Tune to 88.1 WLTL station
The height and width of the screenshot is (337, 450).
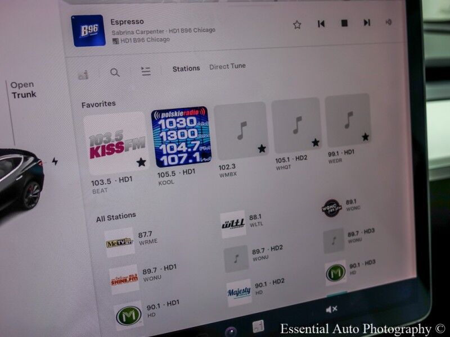(x=233, y=224)
